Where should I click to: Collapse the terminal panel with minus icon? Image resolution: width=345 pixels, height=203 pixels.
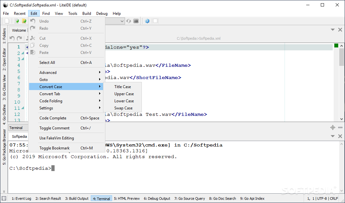coord(340,127)
